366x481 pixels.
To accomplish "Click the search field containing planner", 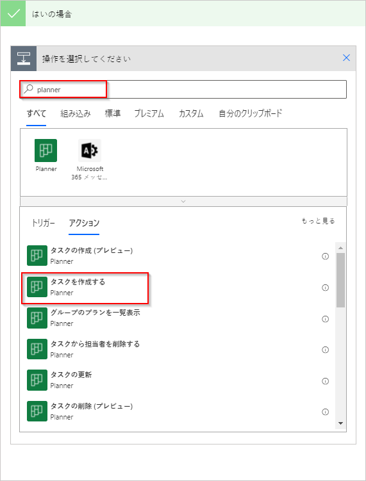I will pyautogui.click(x=183, y=89).
